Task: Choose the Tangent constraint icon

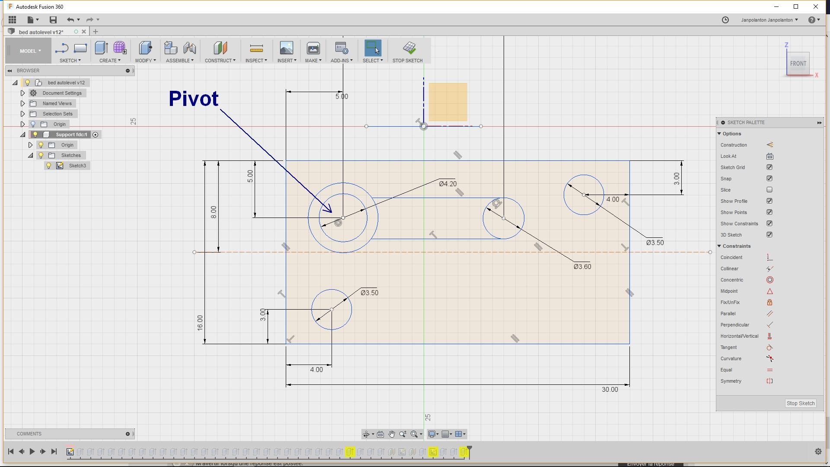Action: pos(769,348)
